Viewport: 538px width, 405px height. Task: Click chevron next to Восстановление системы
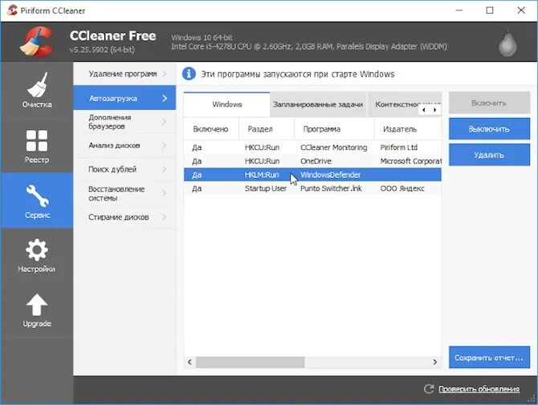[x=165, y=193]
